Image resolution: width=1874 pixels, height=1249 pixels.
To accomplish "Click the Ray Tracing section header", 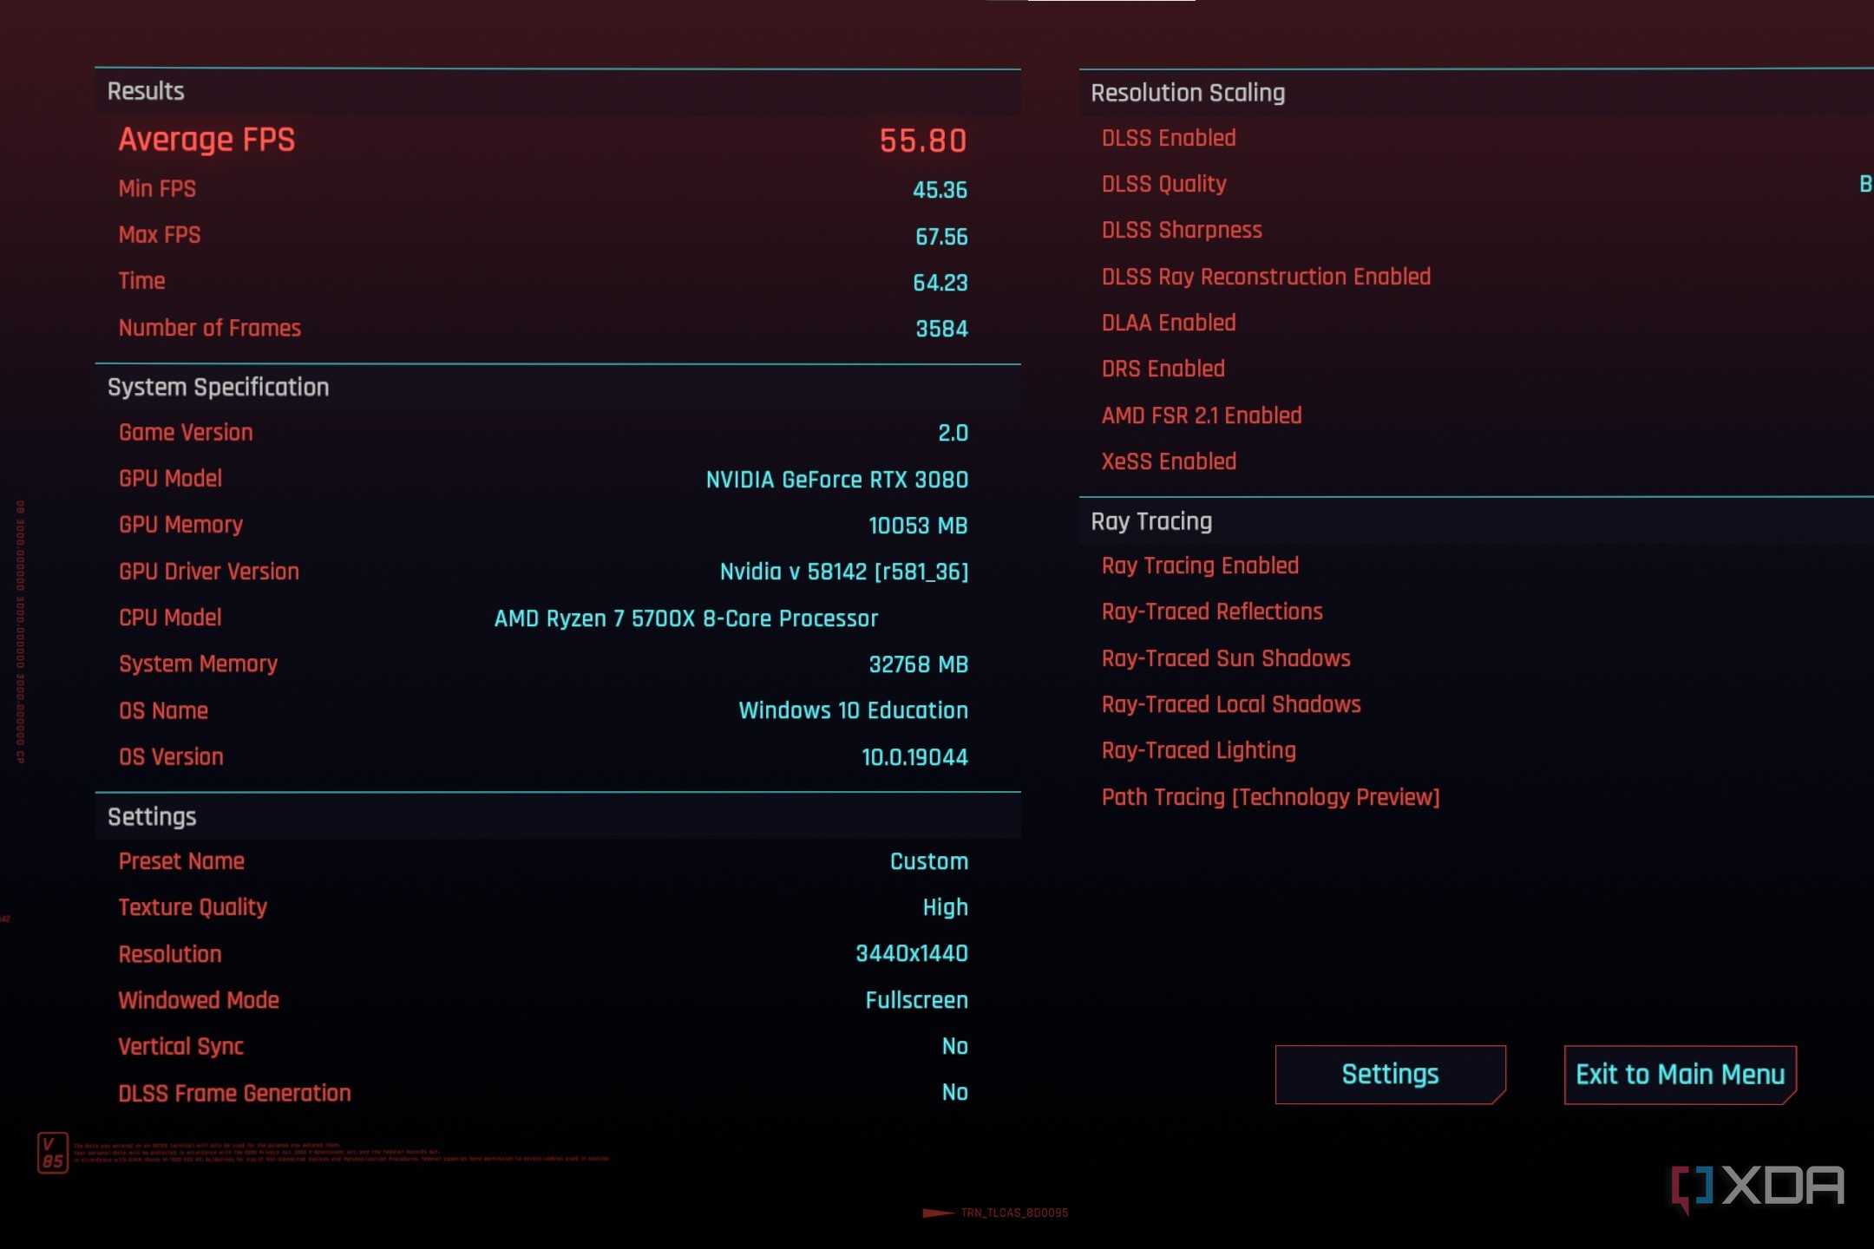I will [1477, 521].
